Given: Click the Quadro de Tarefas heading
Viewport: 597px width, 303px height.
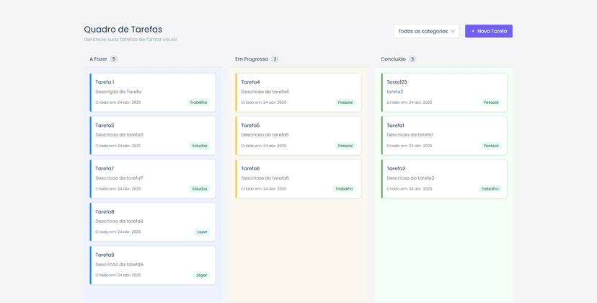Looking at the screenshot, I should [x=123, y=30].
